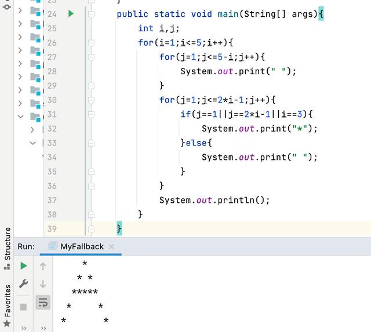Click the green run gutter icon beside main
Image resolution: width=371 pixels, height=332 pixels.
pyautogui.click(x=71, y=13)
